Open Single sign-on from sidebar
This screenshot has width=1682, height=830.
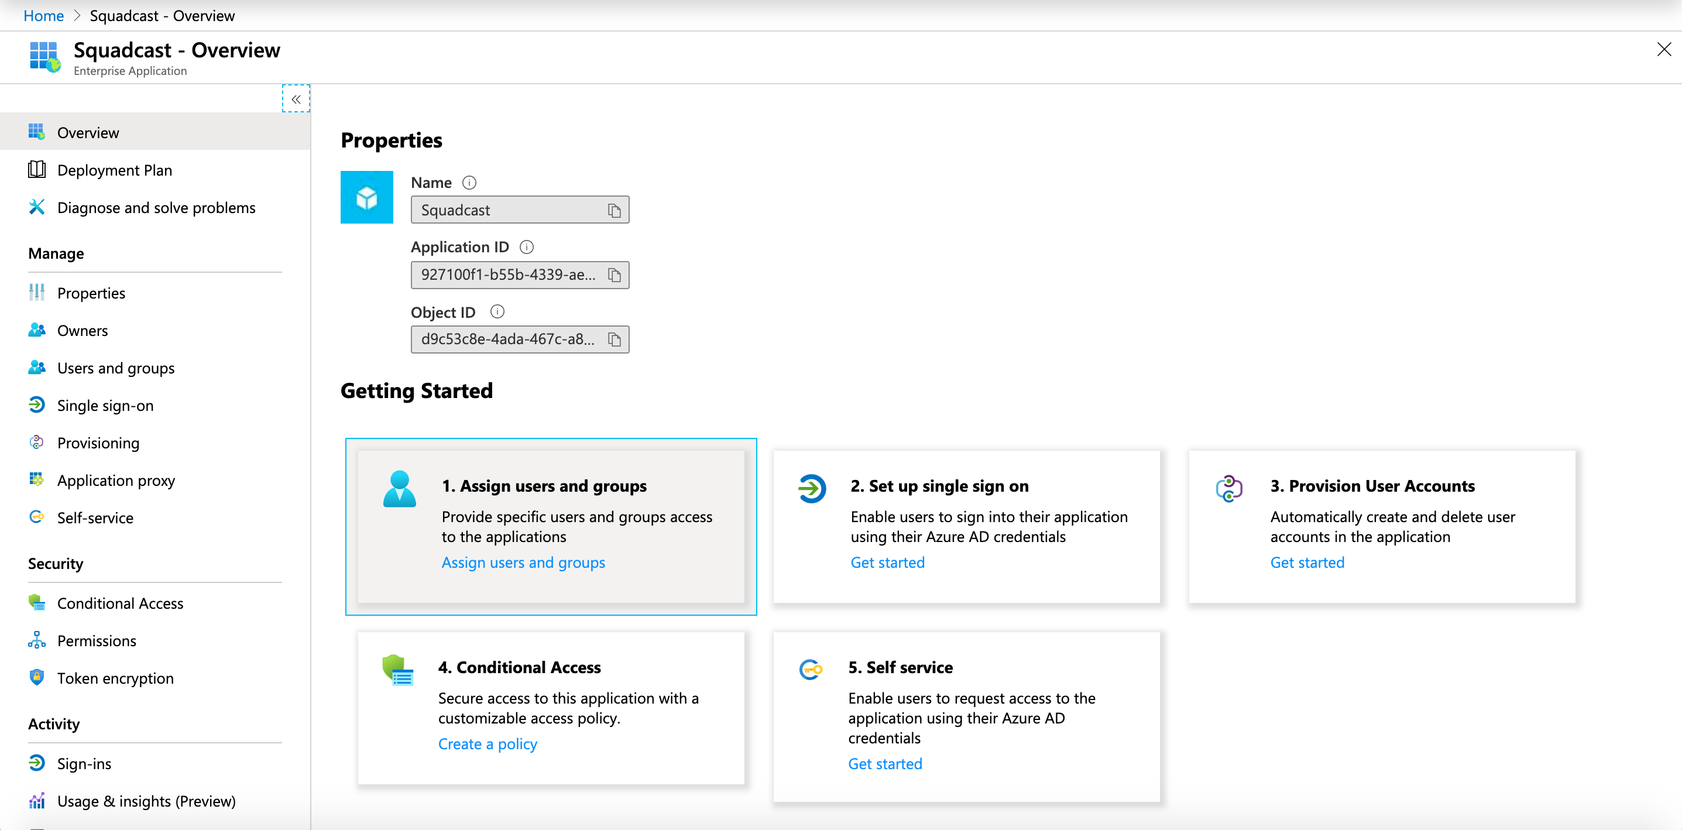(x=105, y=406)
